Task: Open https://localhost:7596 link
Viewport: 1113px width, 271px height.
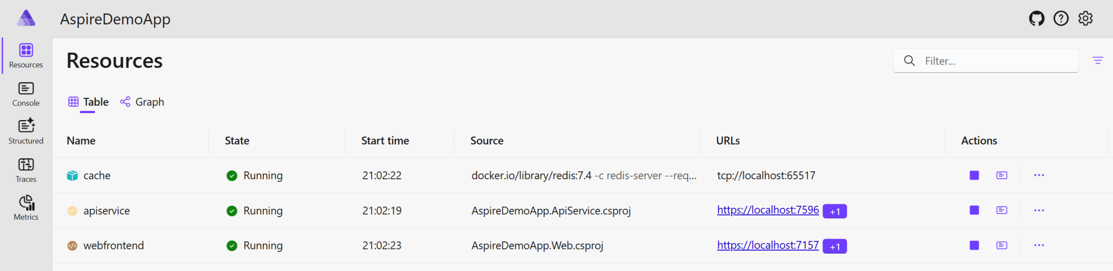Action: (x=768, y=210)
